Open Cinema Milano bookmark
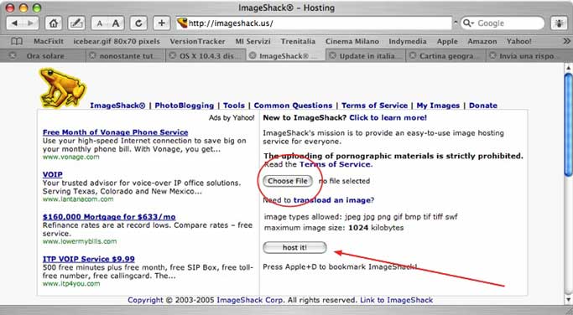The height and width of the screenshot is (315, 573). pos(352,41)
